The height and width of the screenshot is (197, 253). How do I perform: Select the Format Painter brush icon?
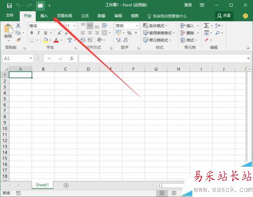18,40
